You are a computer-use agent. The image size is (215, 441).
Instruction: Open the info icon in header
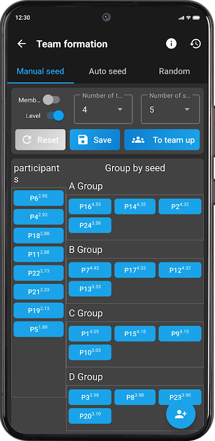point(171,44)
